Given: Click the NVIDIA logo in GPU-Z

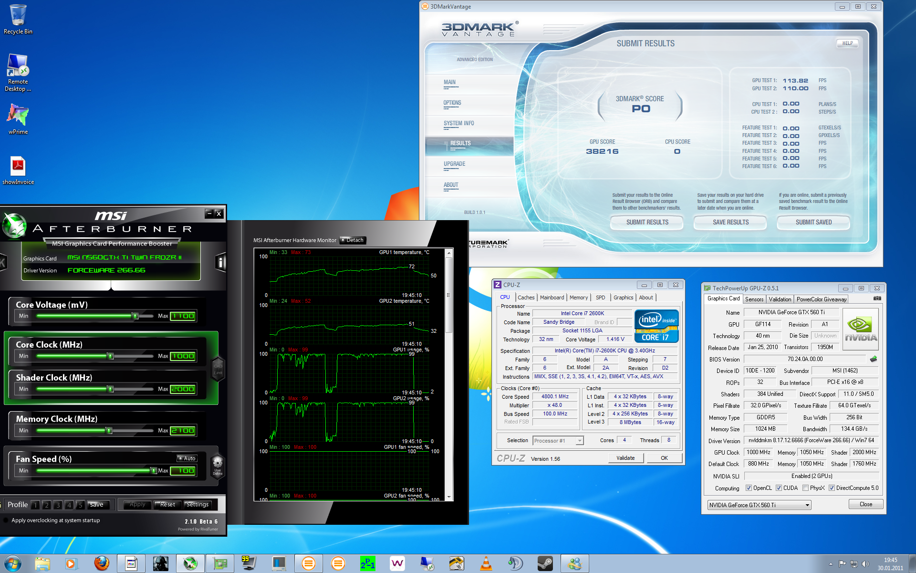Looking at the screenshot, I should click(x=861, y=329).
